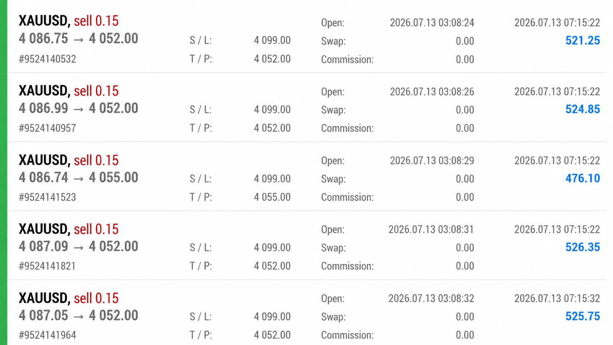This screenshot has width=613, height=345.
Task: Click the 476.10 profit value
Action: click(583, 178)
